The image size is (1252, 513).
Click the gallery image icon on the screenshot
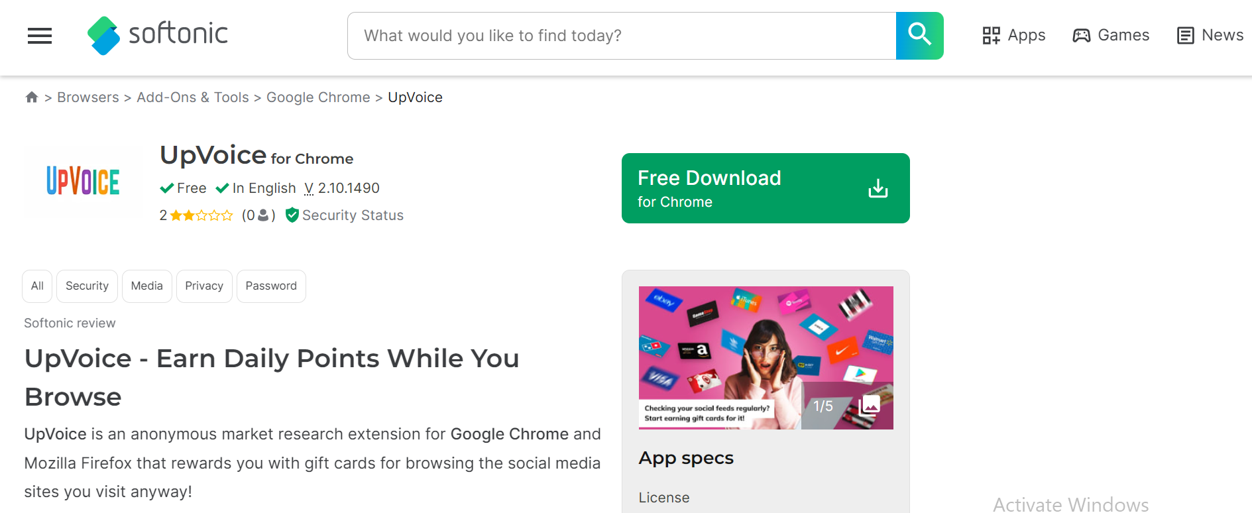[869, 406]
